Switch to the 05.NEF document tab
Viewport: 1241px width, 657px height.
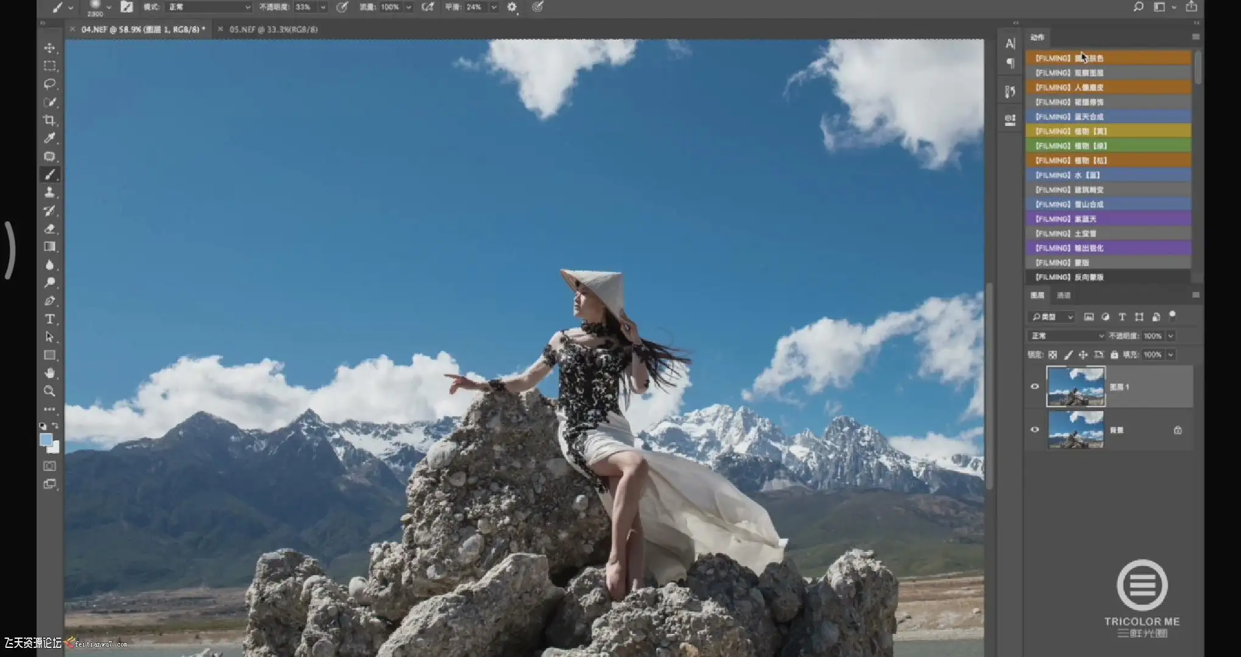tap(273, 29)
